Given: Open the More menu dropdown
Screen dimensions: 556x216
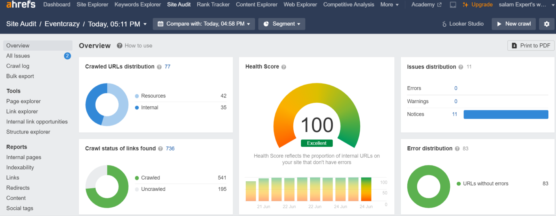Looking at the screenshot, I should [x=390, y=5].
